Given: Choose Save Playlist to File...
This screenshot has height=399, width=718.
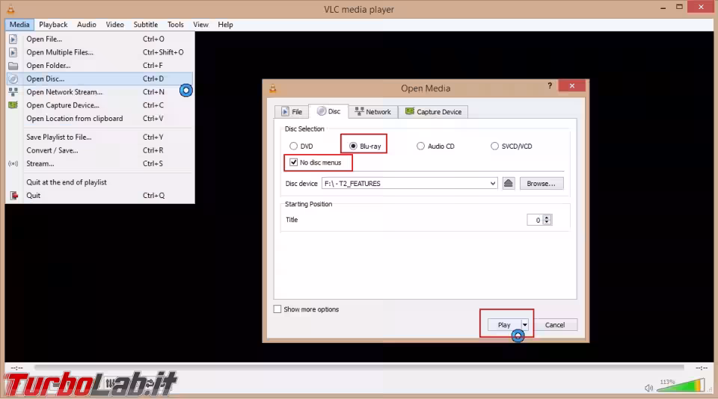Looking at the screenshot, I should point(99,137).
